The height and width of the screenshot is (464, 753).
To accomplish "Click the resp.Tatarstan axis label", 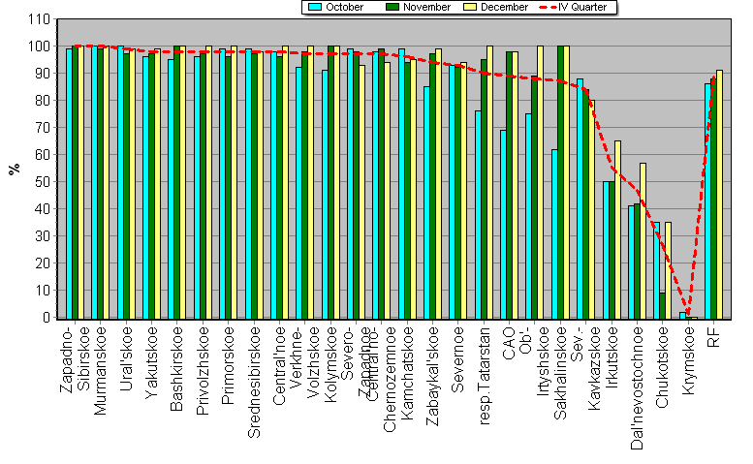I will [x=485, y=375].
